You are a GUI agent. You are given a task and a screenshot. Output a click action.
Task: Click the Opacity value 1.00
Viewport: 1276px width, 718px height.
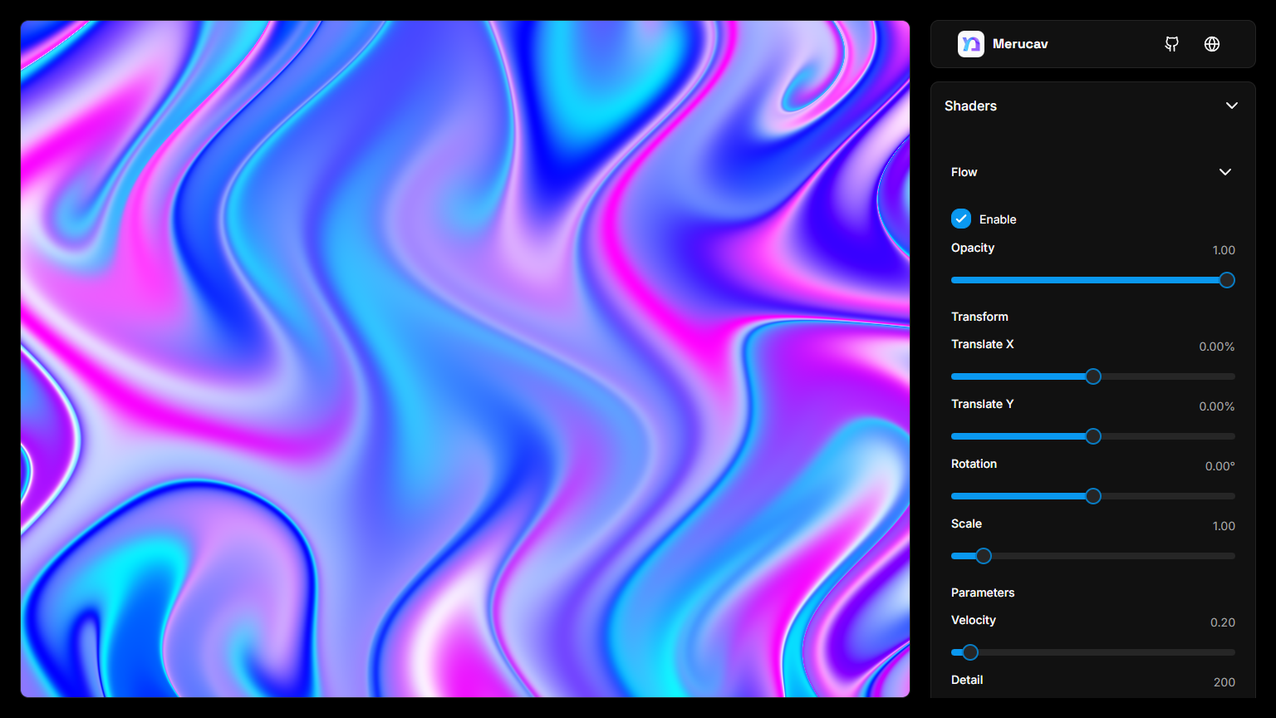[x=1223, y=250]
